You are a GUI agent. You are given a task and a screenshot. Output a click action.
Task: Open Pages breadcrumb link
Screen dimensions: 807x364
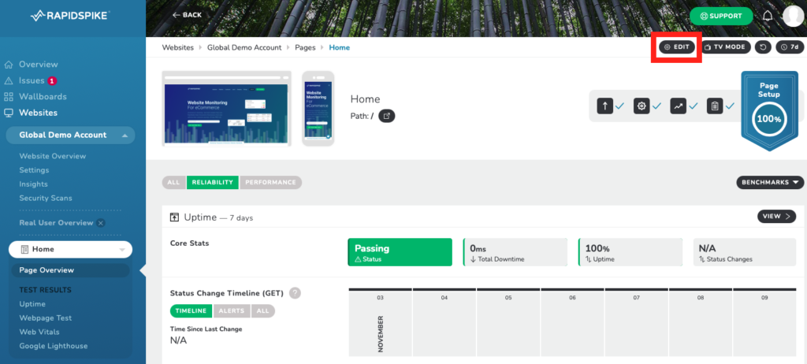305,47
